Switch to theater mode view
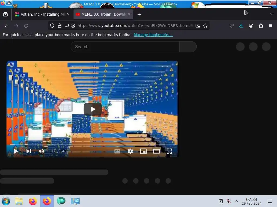 click(x=156, y=151)
